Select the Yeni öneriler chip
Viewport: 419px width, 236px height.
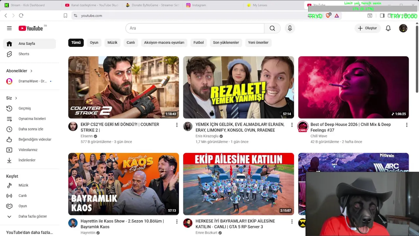coord(258,43)
